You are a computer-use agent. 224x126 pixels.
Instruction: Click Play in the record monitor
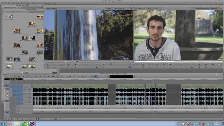click(x=181, y=64)
